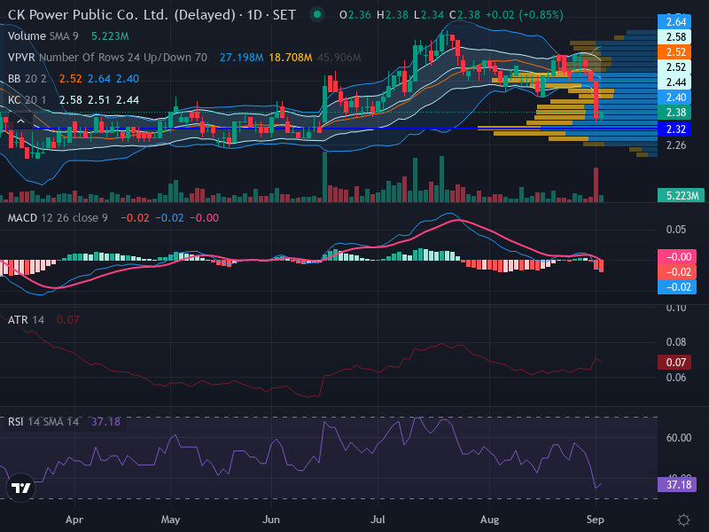
Task: Click the Apr label on time axis
Action: [x=74, y=520]
